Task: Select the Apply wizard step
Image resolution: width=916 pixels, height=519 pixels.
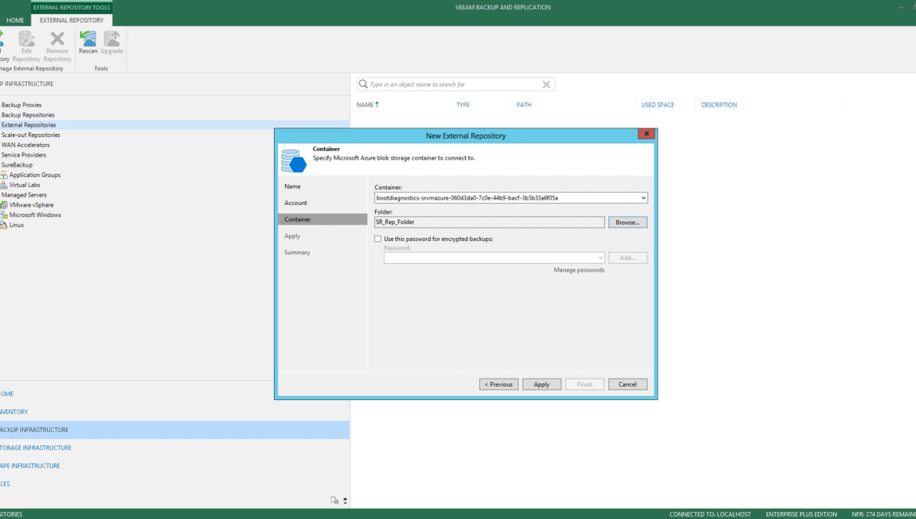Action: [292, 236]
